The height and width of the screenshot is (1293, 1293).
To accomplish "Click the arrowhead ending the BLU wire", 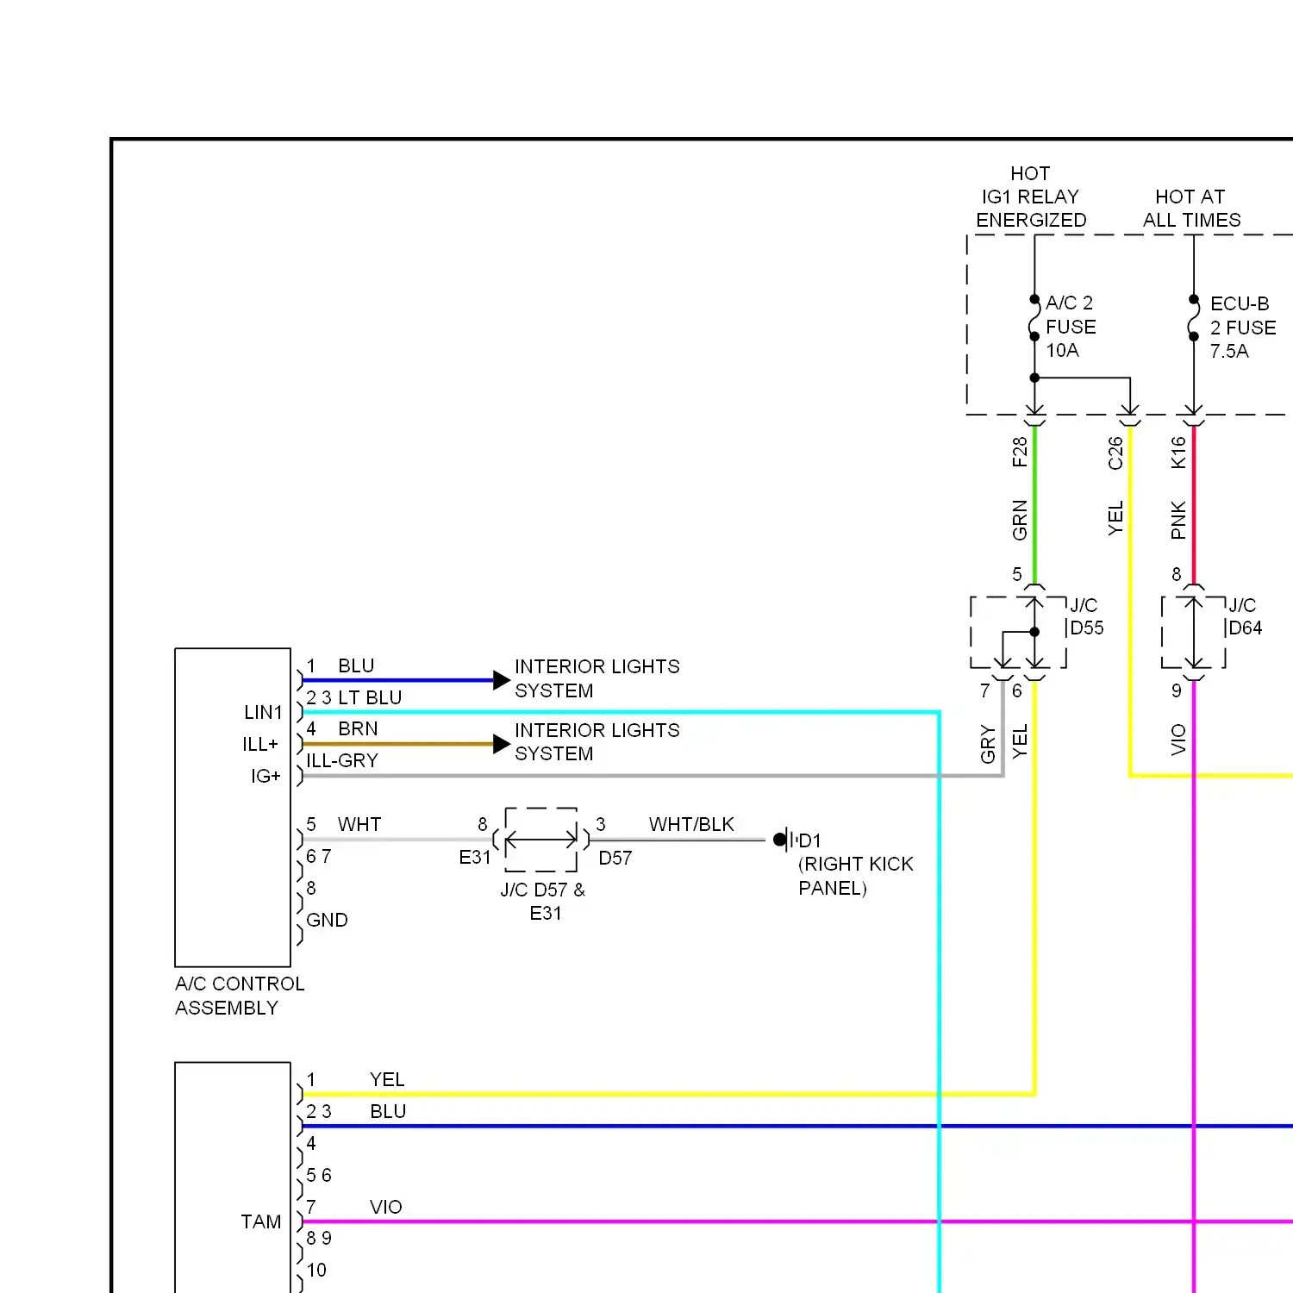I will pos(502,680).
